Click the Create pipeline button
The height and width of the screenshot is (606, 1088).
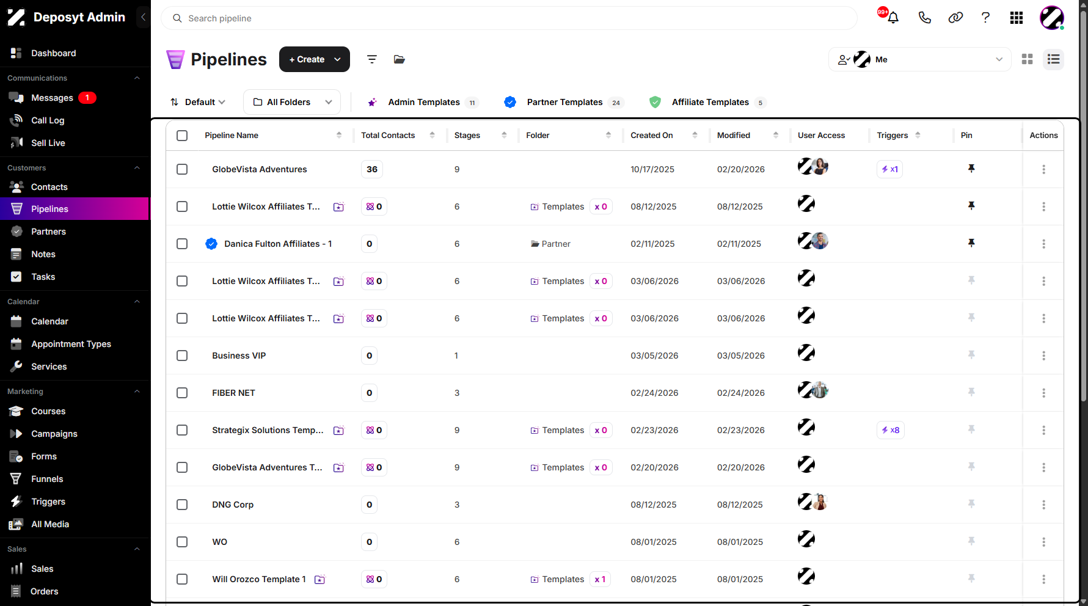click(315, 59)
